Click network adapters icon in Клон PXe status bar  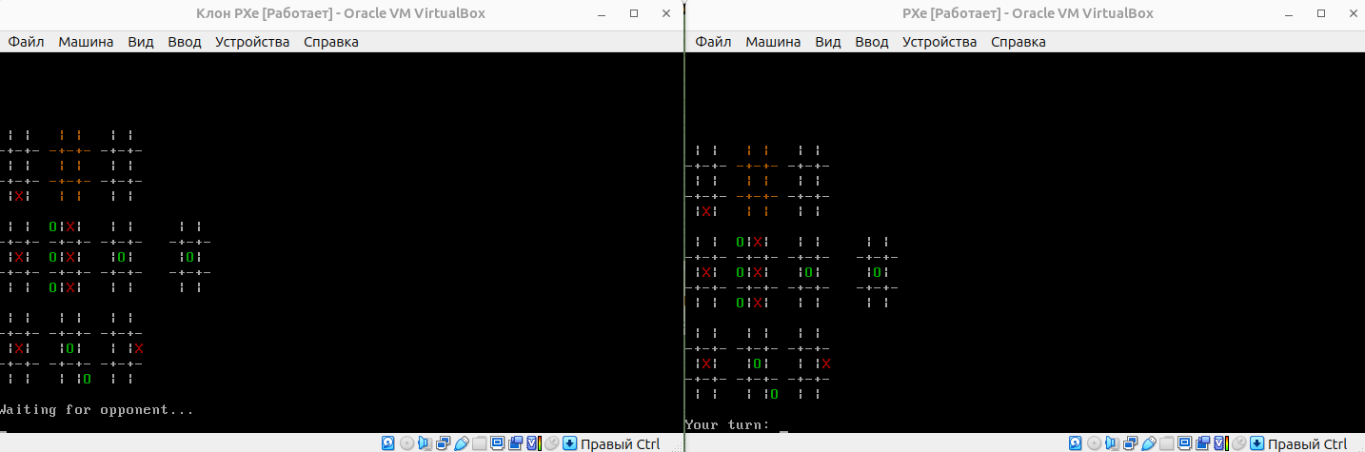[x=443, y=443]
